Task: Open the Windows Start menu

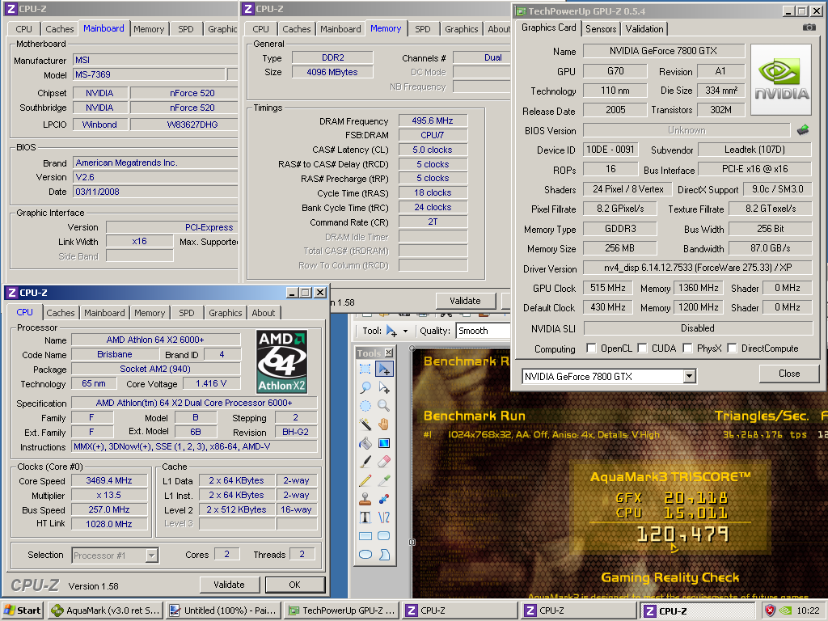Action: pos(22,610)
